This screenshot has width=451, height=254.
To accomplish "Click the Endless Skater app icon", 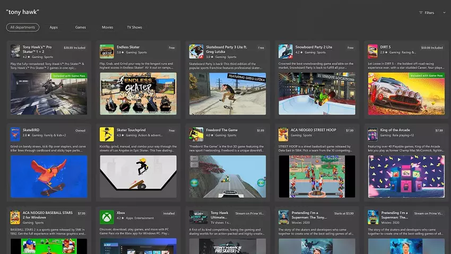I will (107, 51).
